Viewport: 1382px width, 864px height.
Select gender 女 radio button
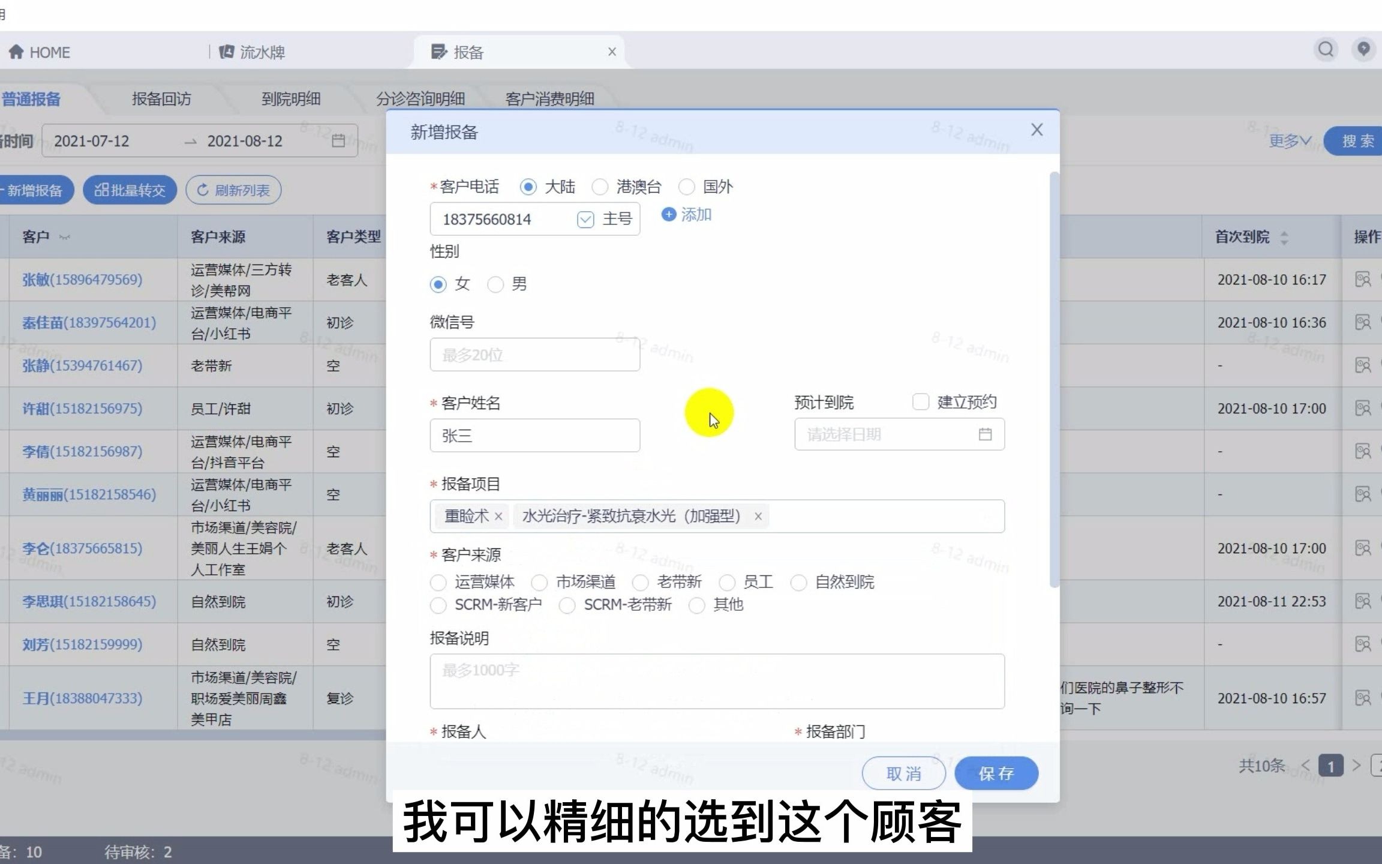point(438,284)
